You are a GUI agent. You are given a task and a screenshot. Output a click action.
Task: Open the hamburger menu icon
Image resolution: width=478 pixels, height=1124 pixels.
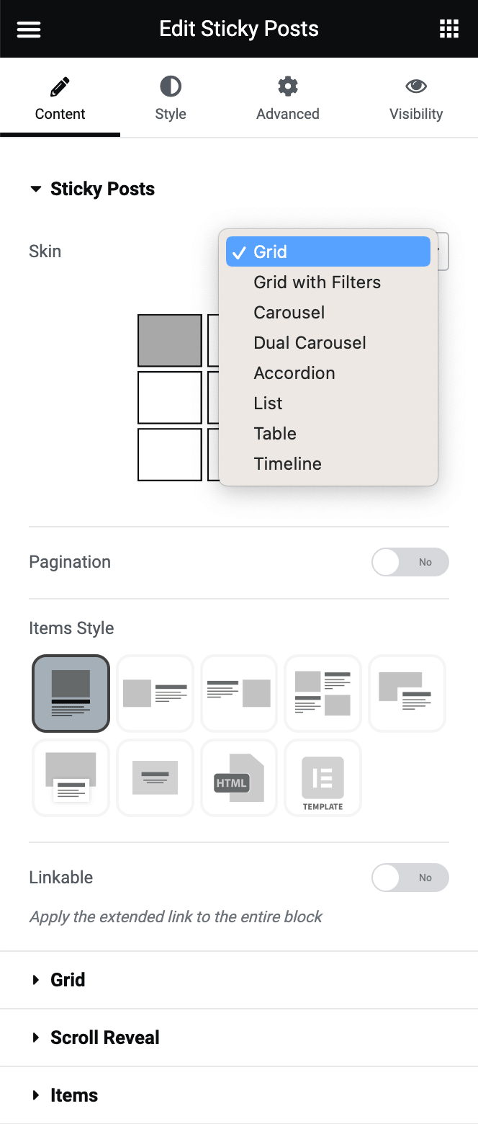point(29,29)
